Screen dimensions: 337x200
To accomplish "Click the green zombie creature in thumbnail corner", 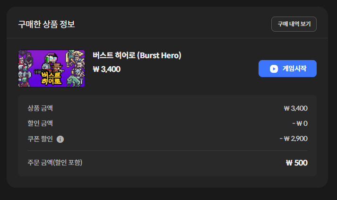I will (x=74, y=81).
